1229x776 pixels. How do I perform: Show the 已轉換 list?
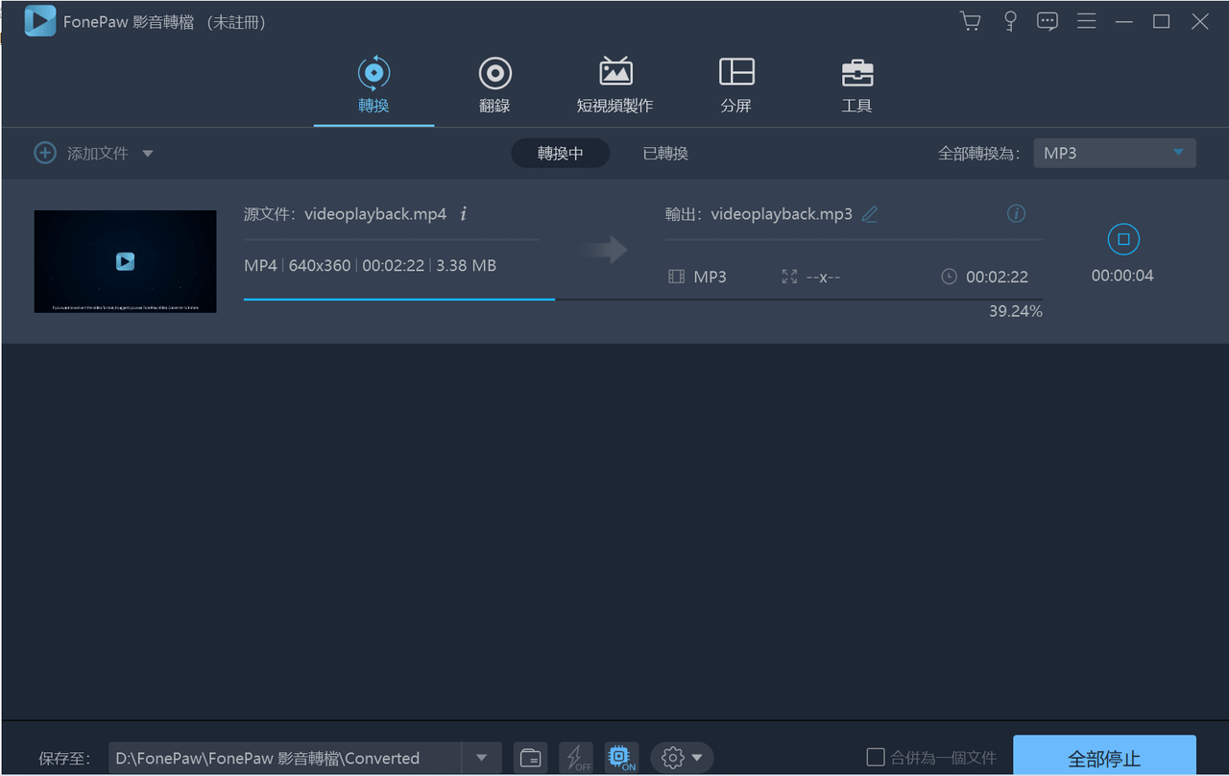(665, 153)
